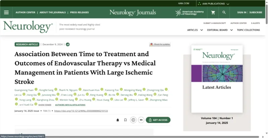Image resolution: width=268 pixels, height=138 pixels.
Task: Click the Neurology journal cover thumbnail
Action: click(x=217, y=79)
